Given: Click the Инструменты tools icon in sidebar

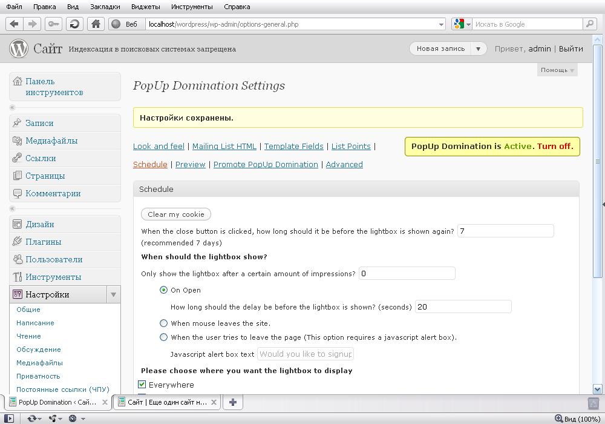Looking at the screenshot, I should (x=17, y=277).
